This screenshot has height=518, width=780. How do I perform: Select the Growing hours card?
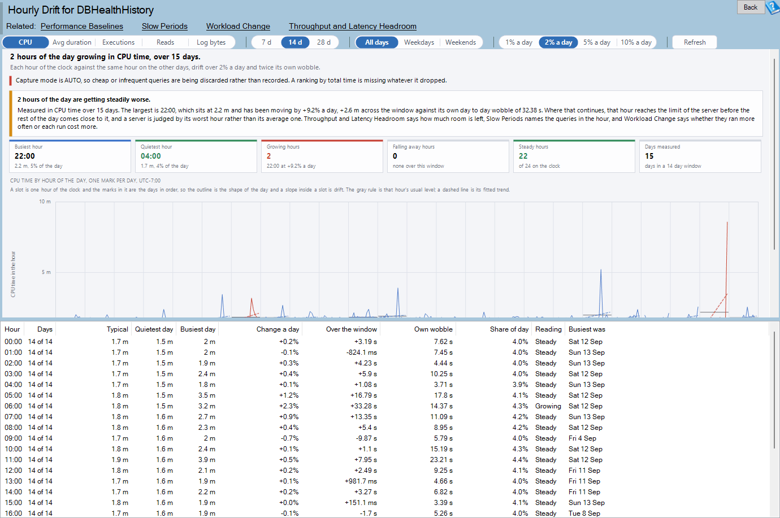322,156
